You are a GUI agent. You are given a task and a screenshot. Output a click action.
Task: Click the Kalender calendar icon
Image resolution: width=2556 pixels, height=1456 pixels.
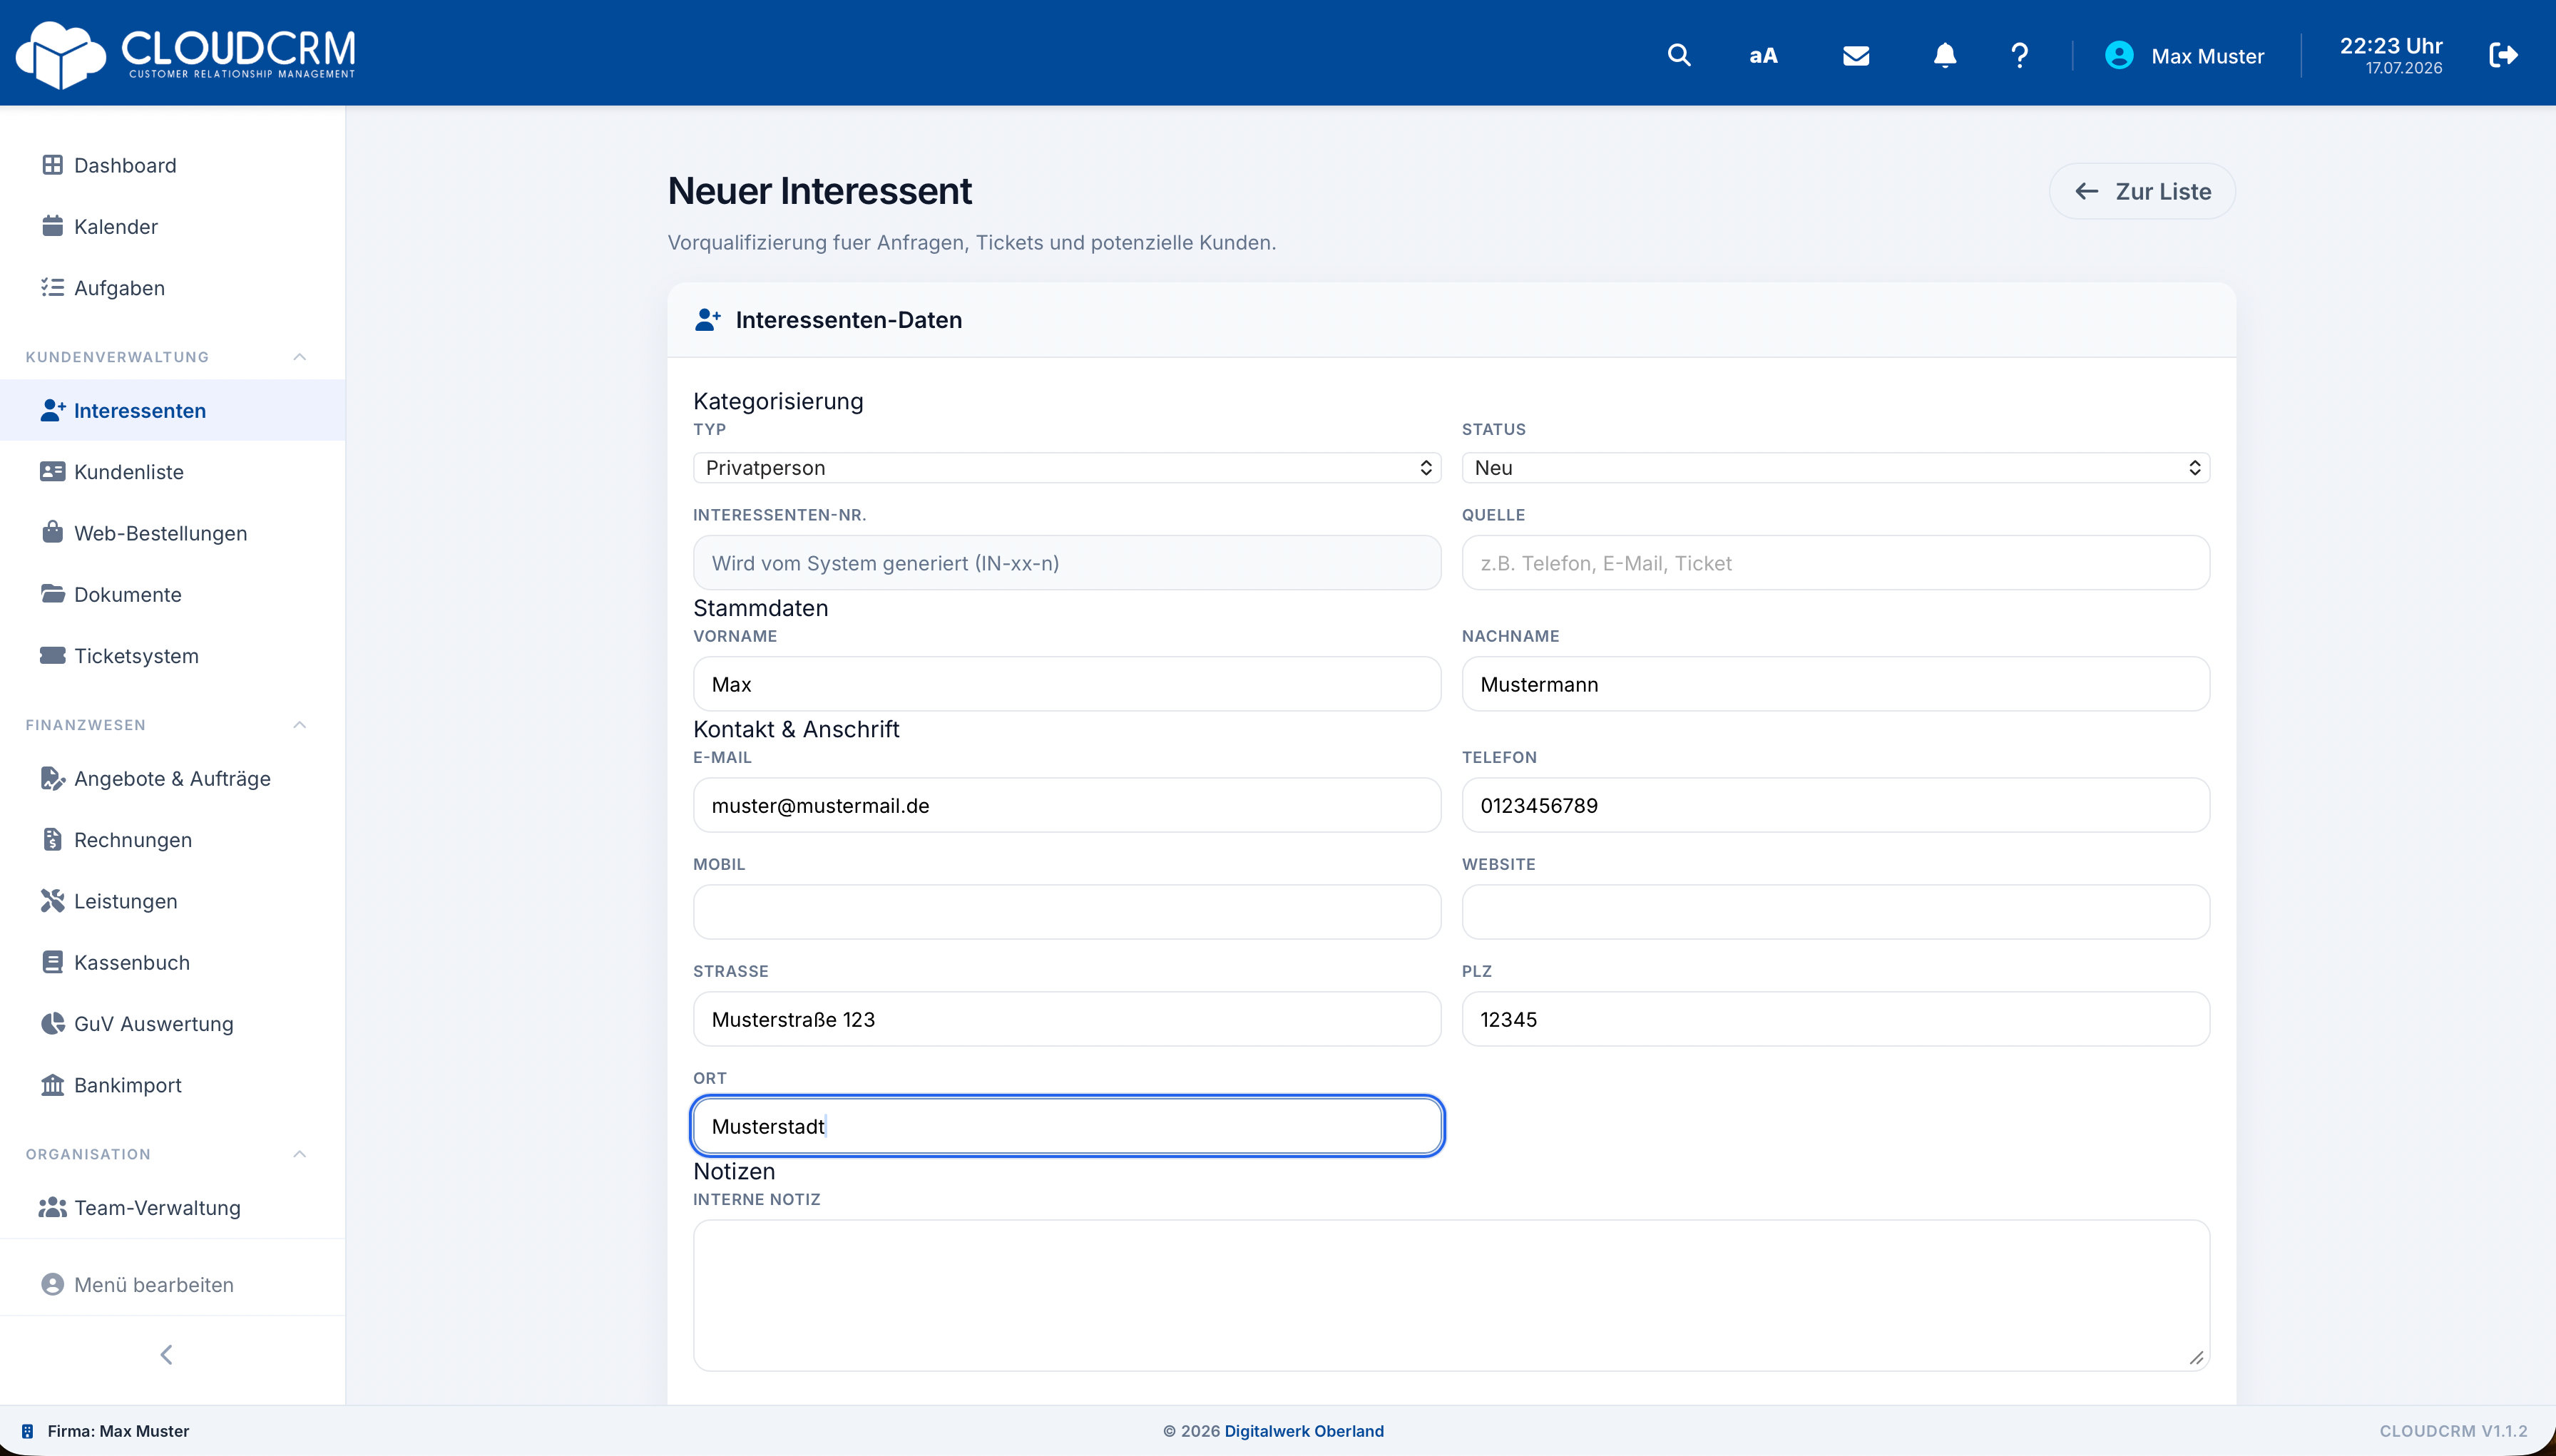[x=52, y=226]
